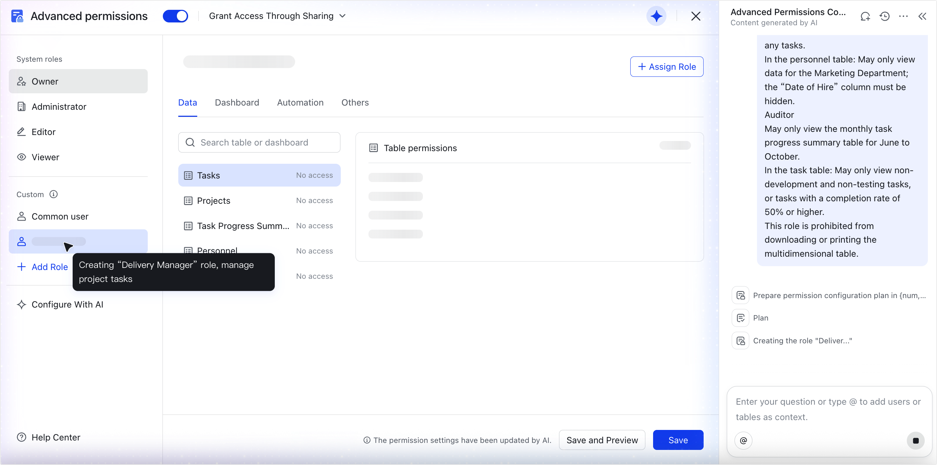Open Configure With AI

tap(60, 304)
